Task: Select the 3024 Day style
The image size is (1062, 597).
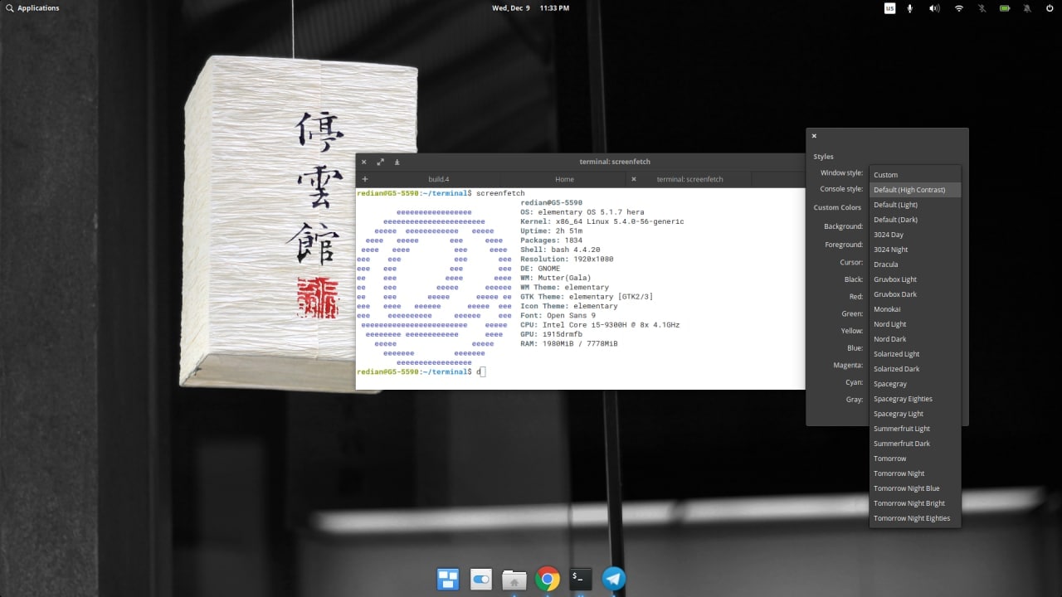Action: tap(915, 235)
